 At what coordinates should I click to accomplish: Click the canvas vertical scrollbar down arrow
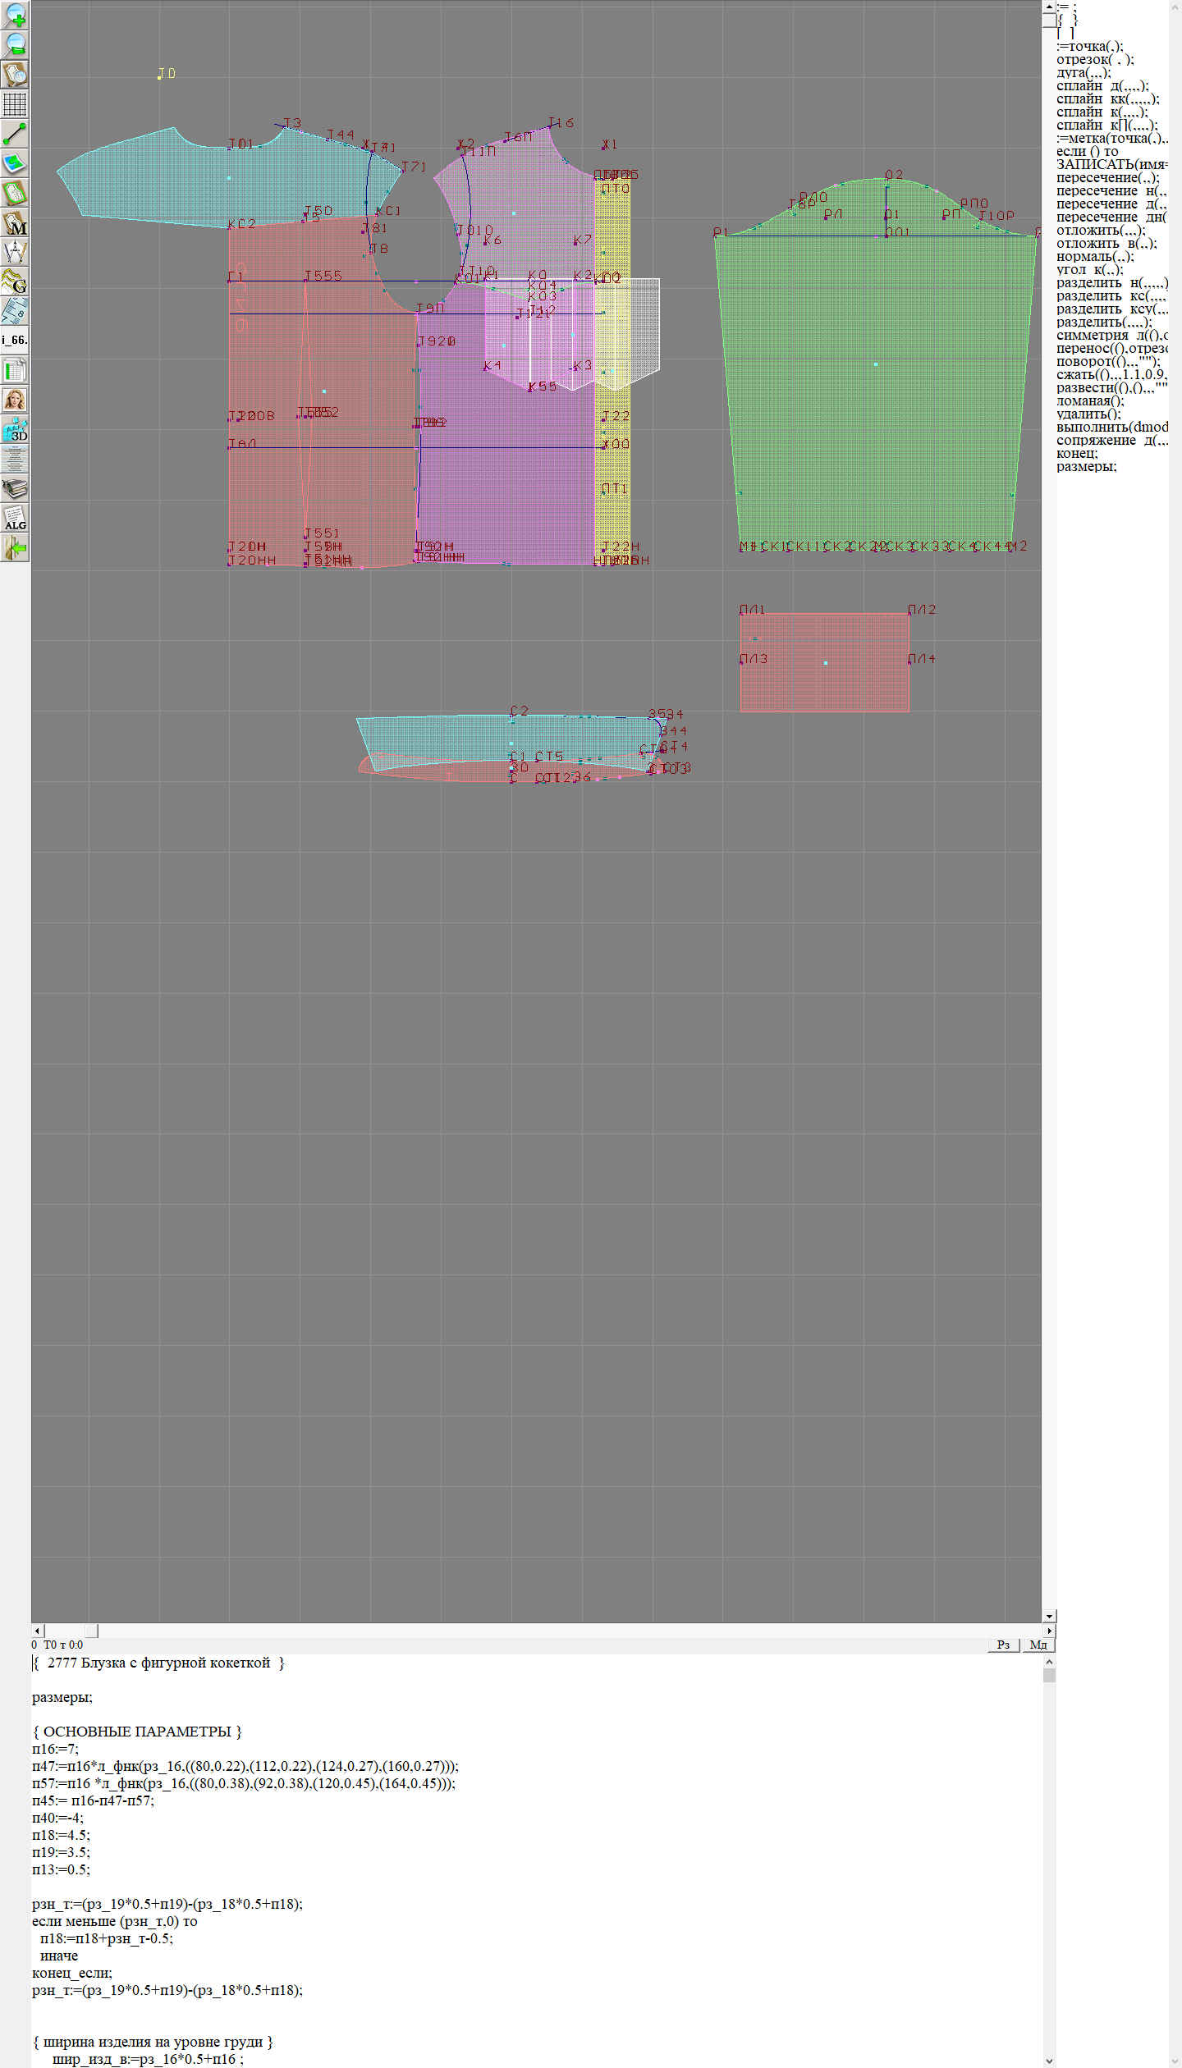pos(1049,1616)
